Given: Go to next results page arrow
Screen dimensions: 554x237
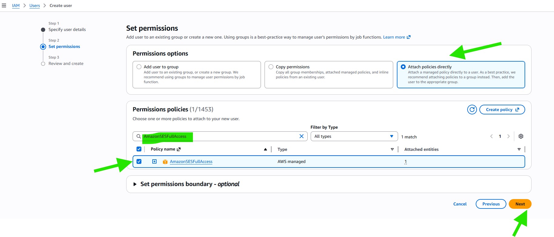Looking at the screenshot, I should 508,136.
